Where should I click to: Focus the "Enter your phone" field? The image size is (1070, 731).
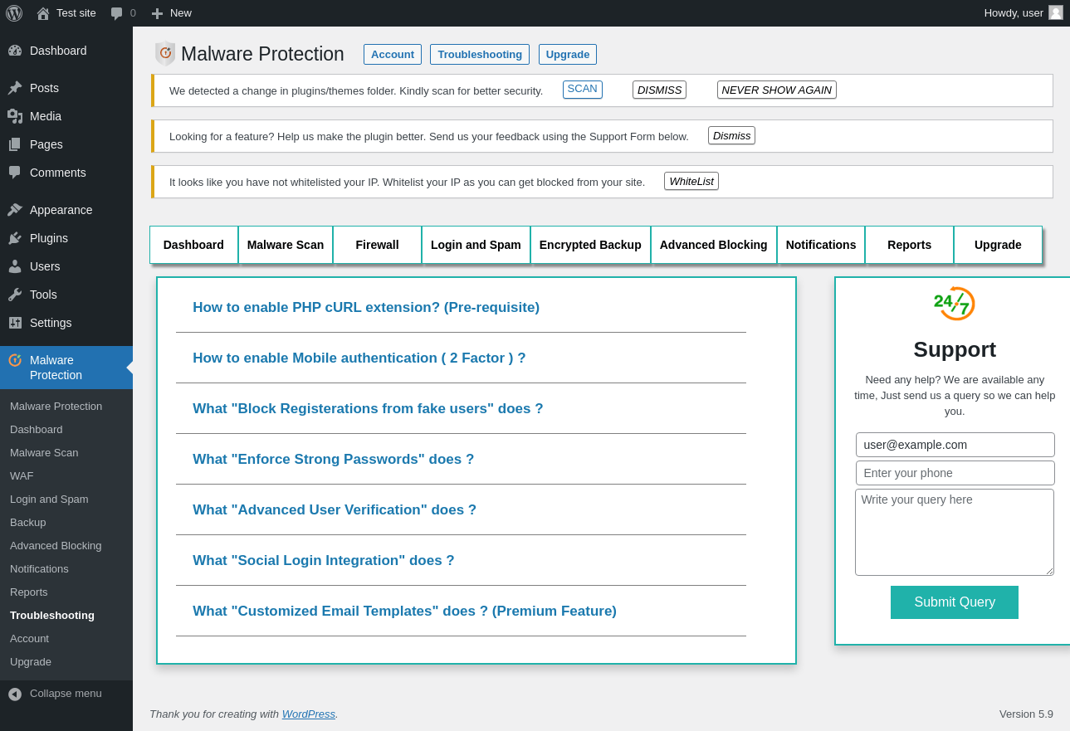click(x=955, y=473)
